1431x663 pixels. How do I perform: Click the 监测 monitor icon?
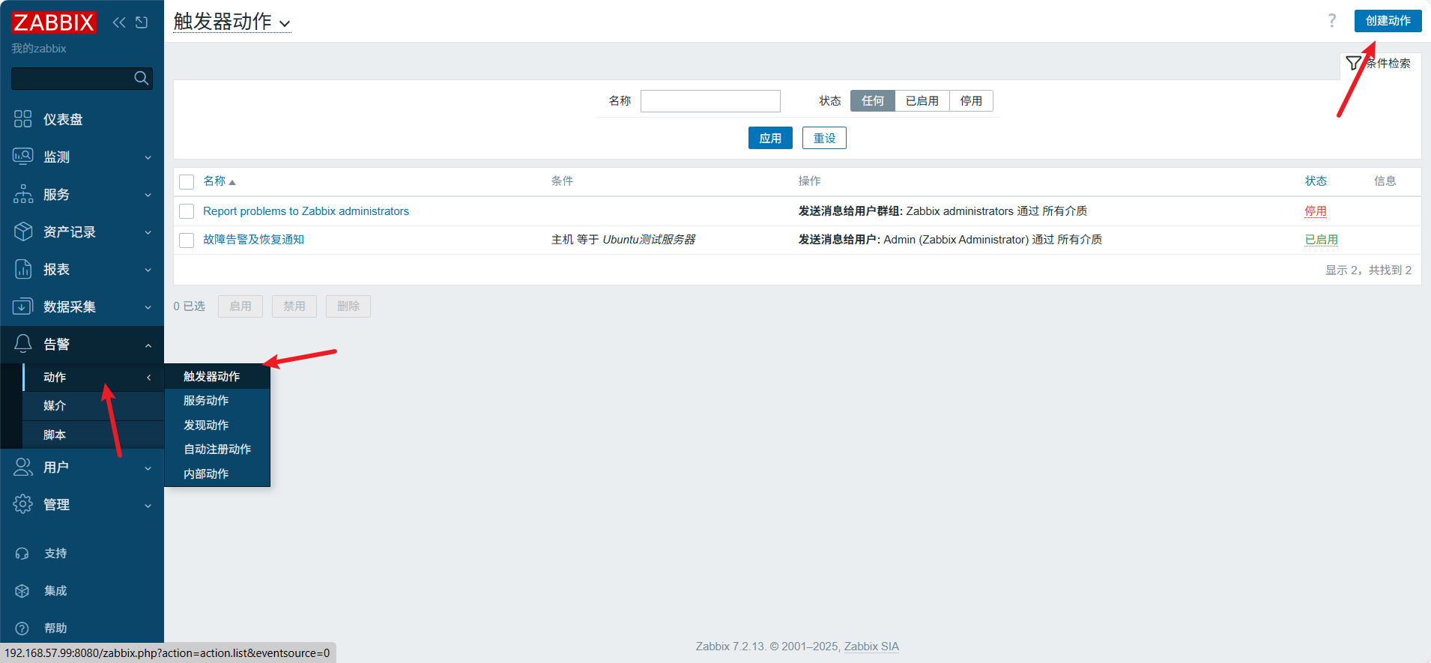point(23,157)
